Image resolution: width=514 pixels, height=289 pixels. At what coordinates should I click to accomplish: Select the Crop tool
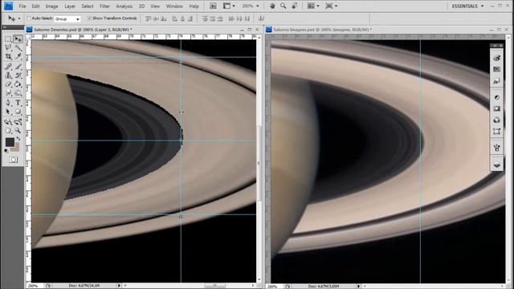tap(8, 57)
